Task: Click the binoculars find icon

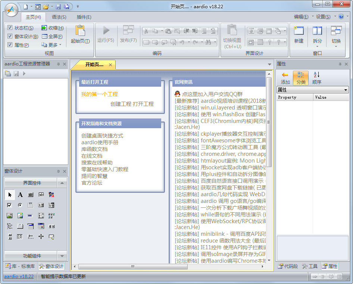Action: click(x=208, y=42)
